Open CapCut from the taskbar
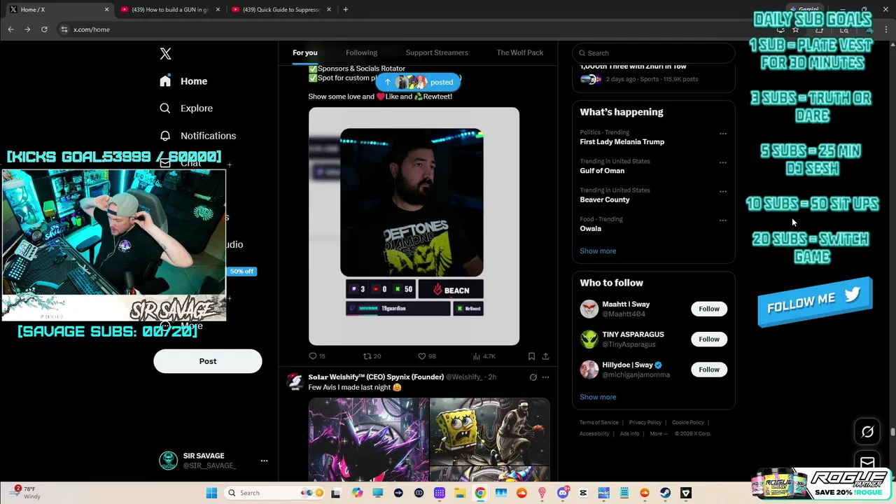Image resolution: width=896 pixels, height=504 pixels. pos(583,493)
